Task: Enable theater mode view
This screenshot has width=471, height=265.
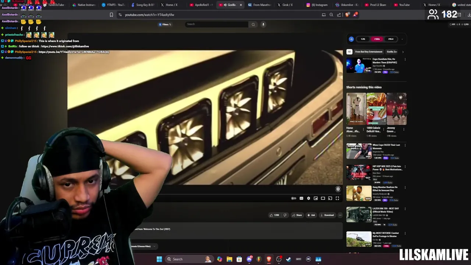Action: coord(323,198)
